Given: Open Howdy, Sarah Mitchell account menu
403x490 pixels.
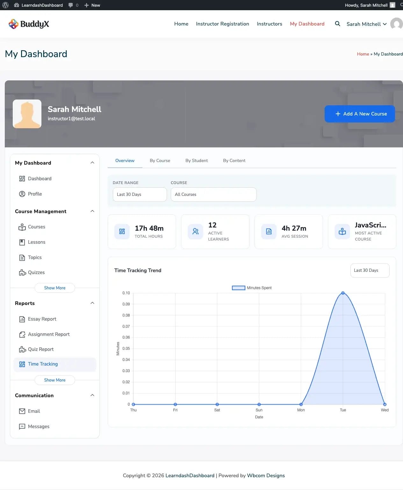Looking at the screenshot, I should (x=370, y=5).
